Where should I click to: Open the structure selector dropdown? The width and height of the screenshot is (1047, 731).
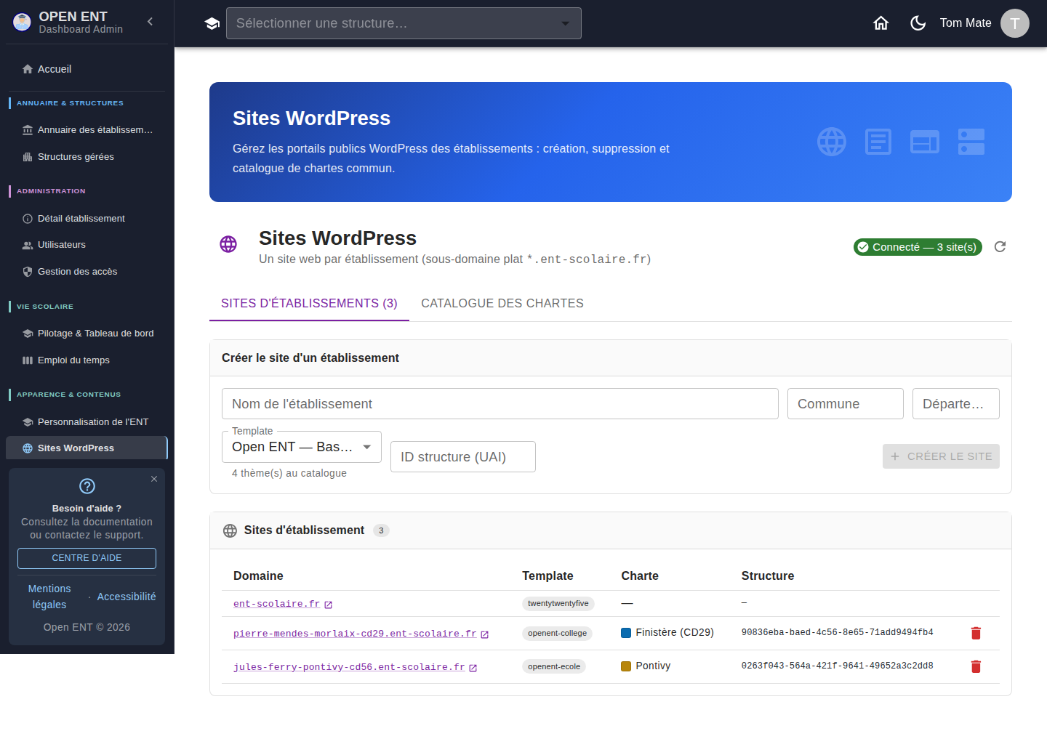(x=404, y=23)
